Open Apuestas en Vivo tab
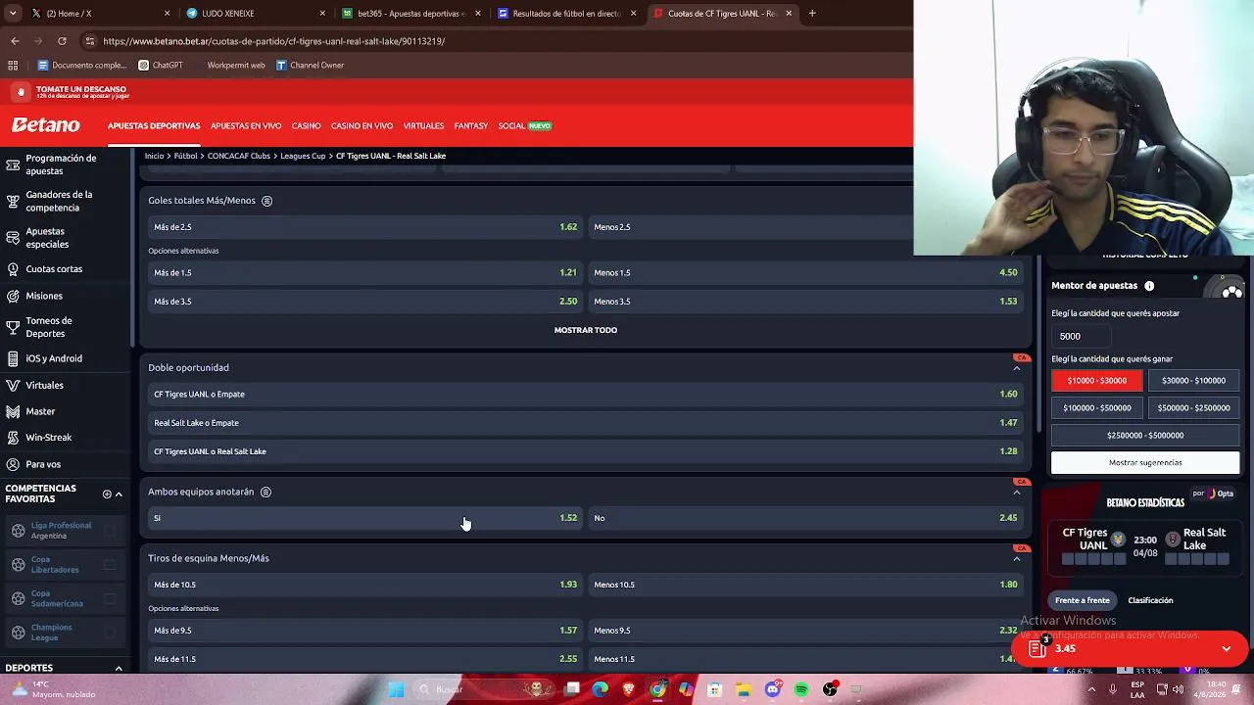This screenshot has width=1254, height=705. (246, 126)
